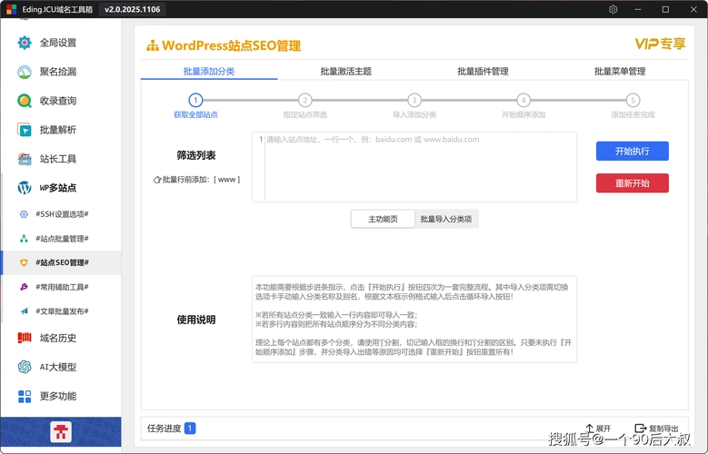Click the site address input text area
Screen dimensions: 708x454
coord(414,167)
